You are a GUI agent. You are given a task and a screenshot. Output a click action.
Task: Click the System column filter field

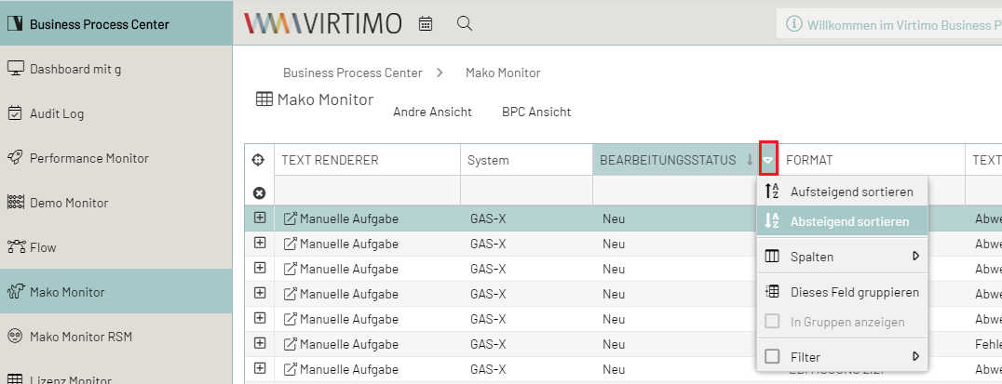click(526, 192)
